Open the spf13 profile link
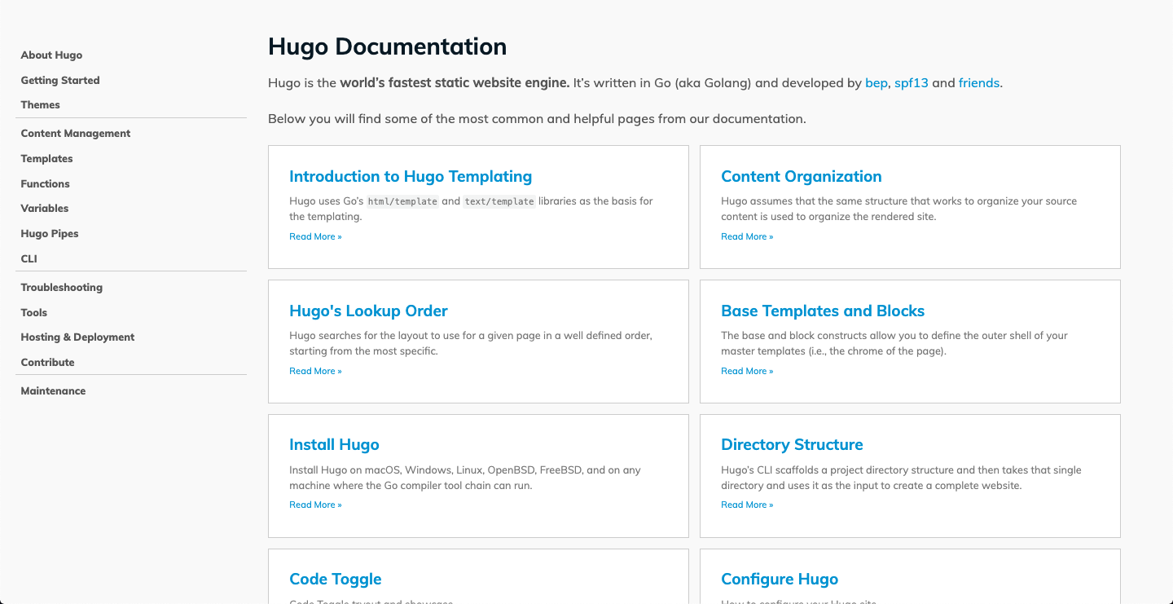 911,82
